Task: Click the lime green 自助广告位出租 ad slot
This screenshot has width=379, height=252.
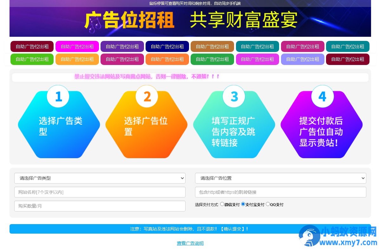Action: 32,59
